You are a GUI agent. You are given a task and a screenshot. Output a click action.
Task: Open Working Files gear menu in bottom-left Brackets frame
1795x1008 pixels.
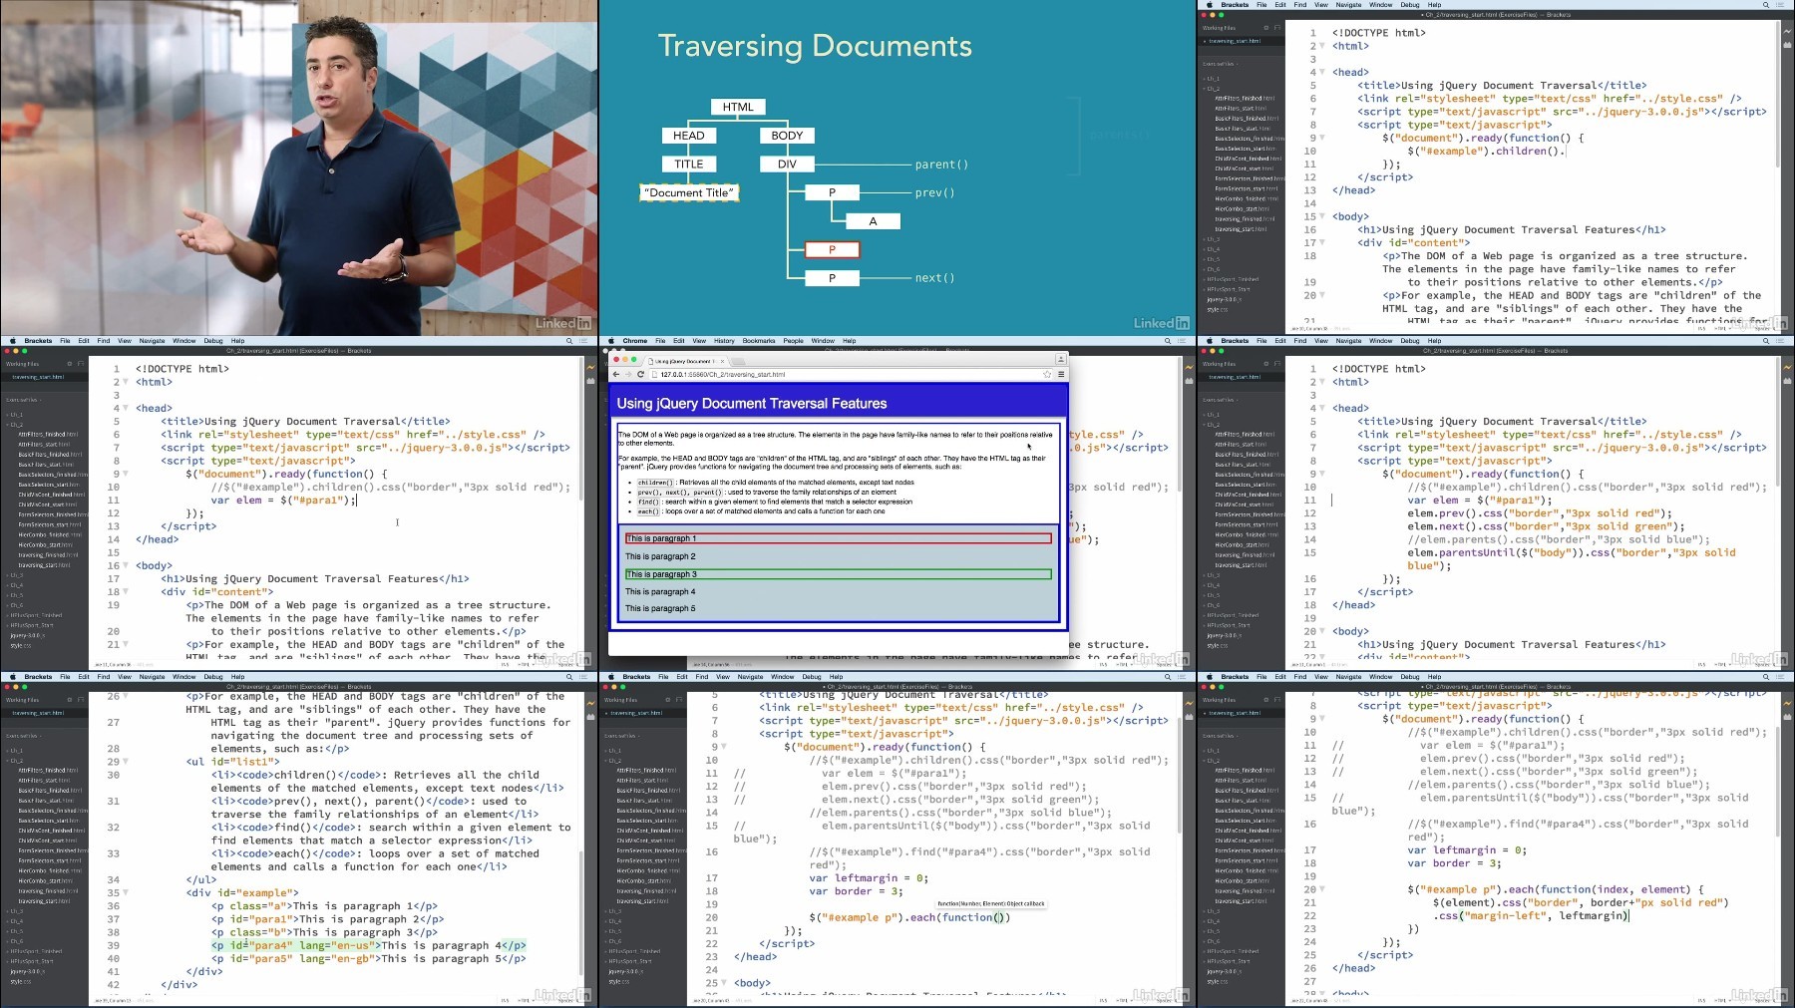click(69, 700)
